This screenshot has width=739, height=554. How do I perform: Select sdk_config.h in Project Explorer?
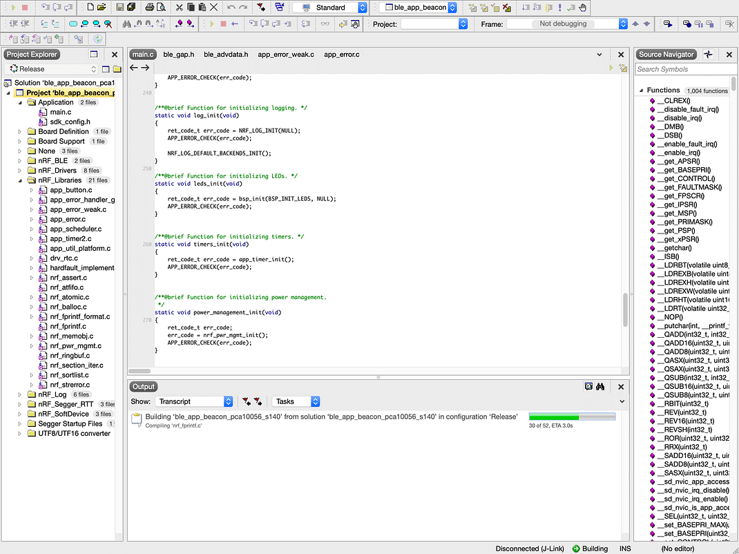point(70,122)
